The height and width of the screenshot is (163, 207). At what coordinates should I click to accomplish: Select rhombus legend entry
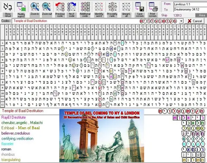point(8,154)
